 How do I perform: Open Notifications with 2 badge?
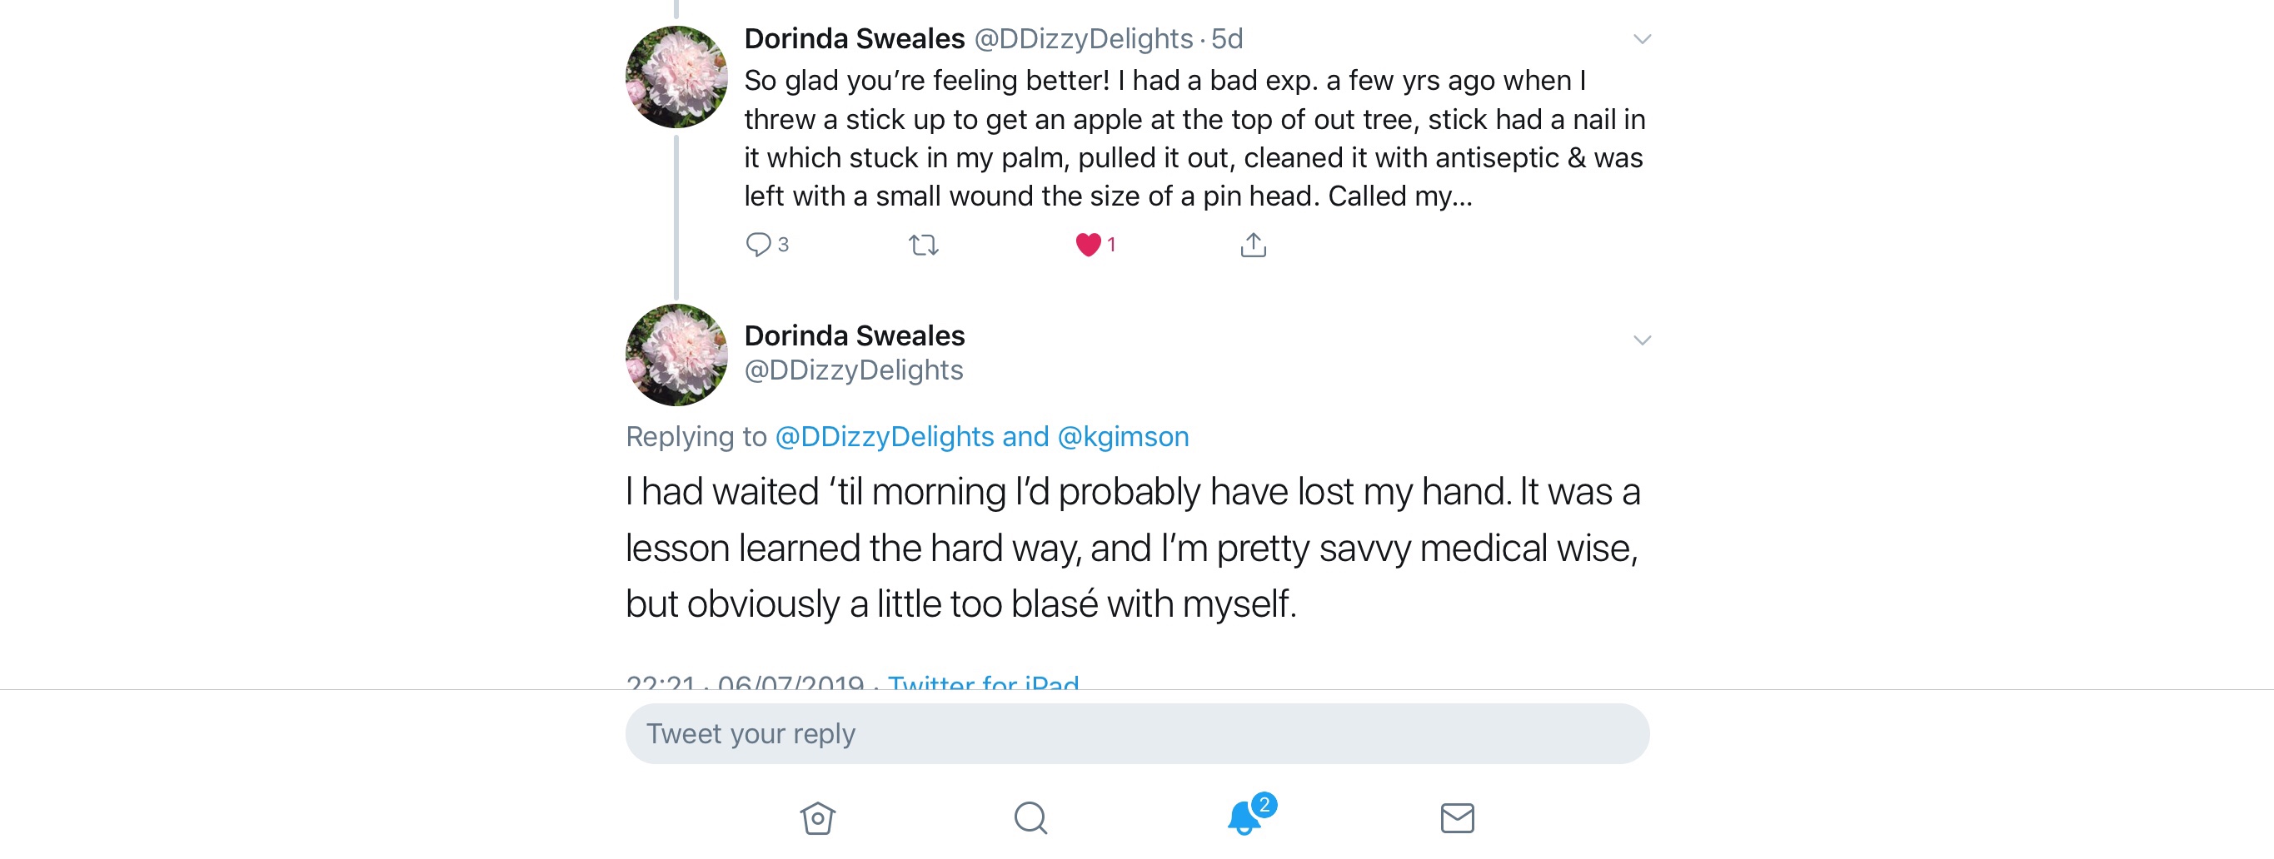pos(1244,817)
